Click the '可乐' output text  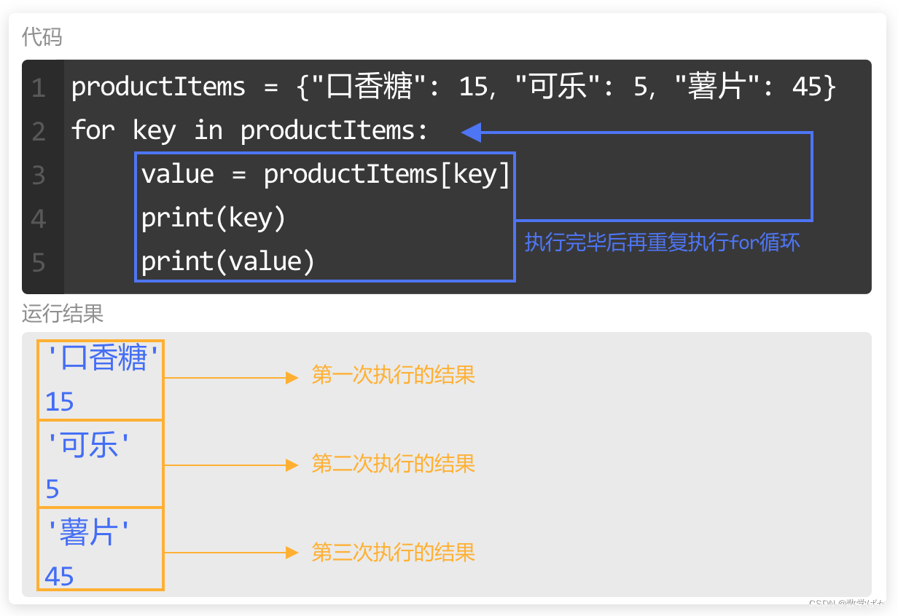[91, 446]
